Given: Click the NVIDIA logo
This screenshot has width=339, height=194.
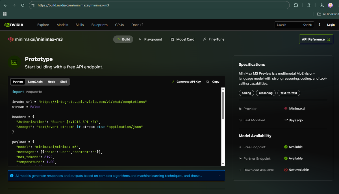Looking at the screenshot, I should click(14, 25).
